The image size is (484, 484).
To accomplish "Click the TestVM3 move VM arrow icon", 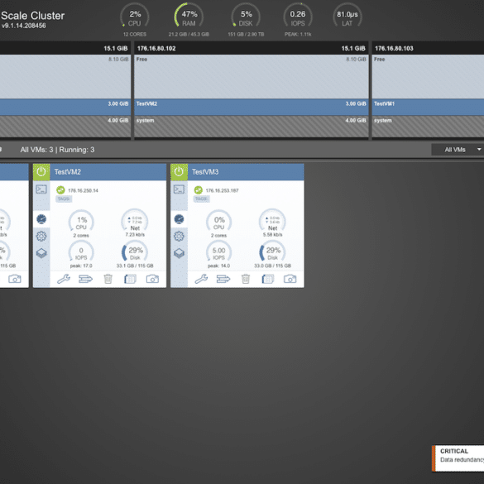I will point(223,279).
